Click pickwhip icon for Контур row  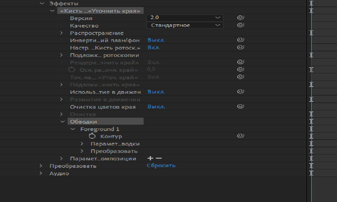[x=240, y=136]
